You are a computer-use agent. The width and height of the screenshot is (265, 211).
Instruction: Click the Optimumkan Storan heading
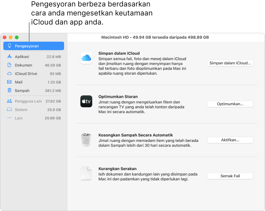click(118, 97)
